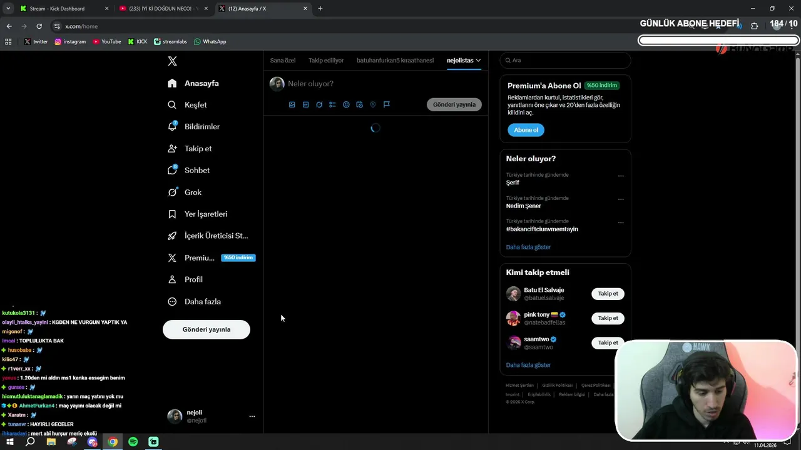
Task: Click the Ara search field
Action: (x=565, y=60)
